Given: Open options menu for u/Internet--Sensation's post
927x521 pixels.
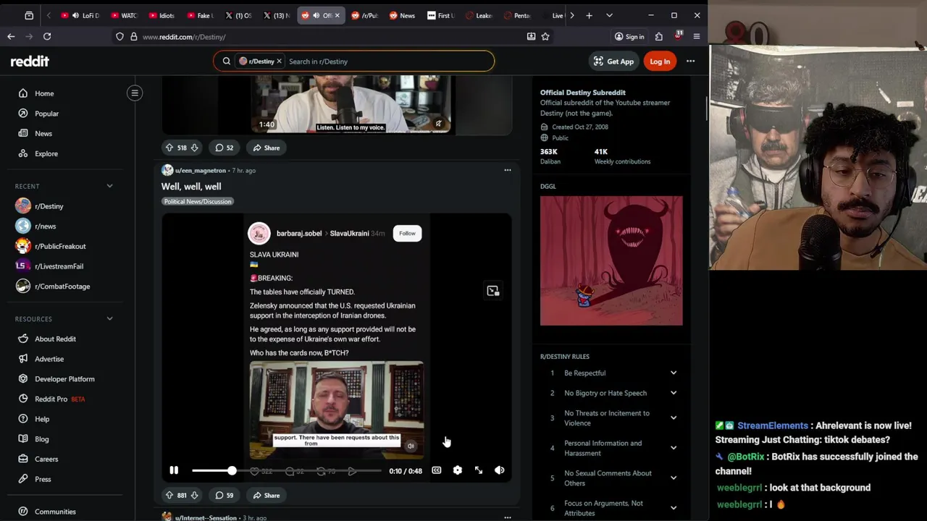Looking at the screenshot, I should [x=507, y=517].
